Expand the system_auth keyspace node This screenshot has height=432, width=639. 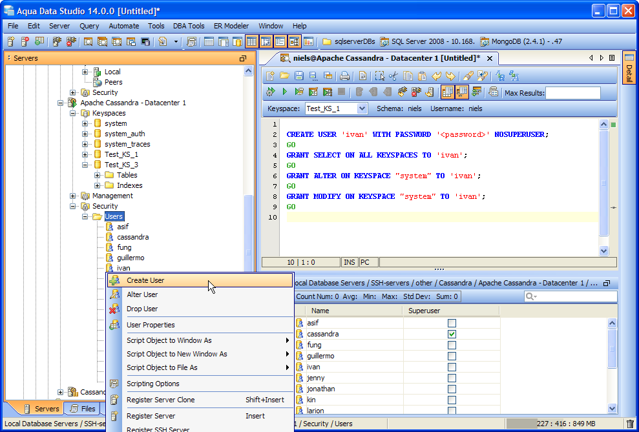pos(85,134)
